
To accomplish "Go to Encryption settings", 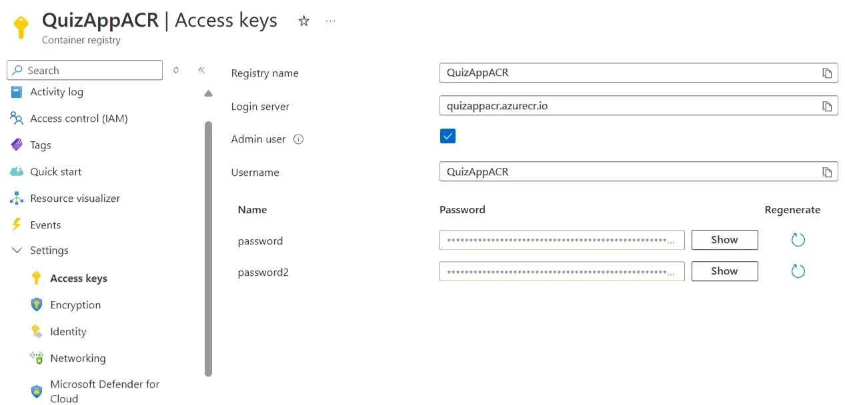I will point(75,305).
